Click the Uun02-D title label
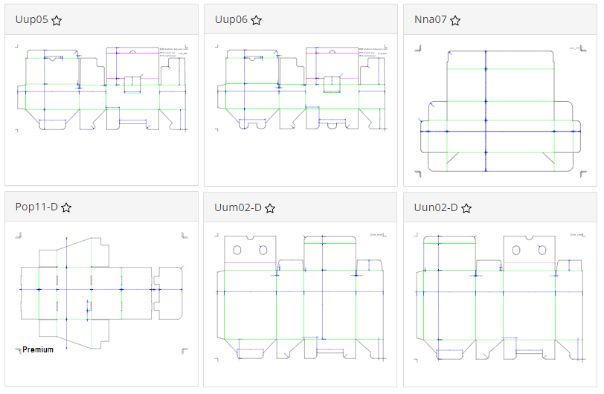 (436, 207)
